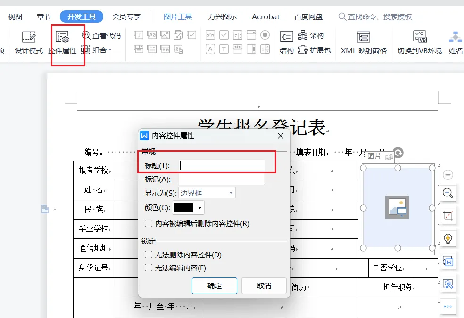Open the 万兴图示 tab
This screenshot has width=464, height=318.
coord(223,16)
